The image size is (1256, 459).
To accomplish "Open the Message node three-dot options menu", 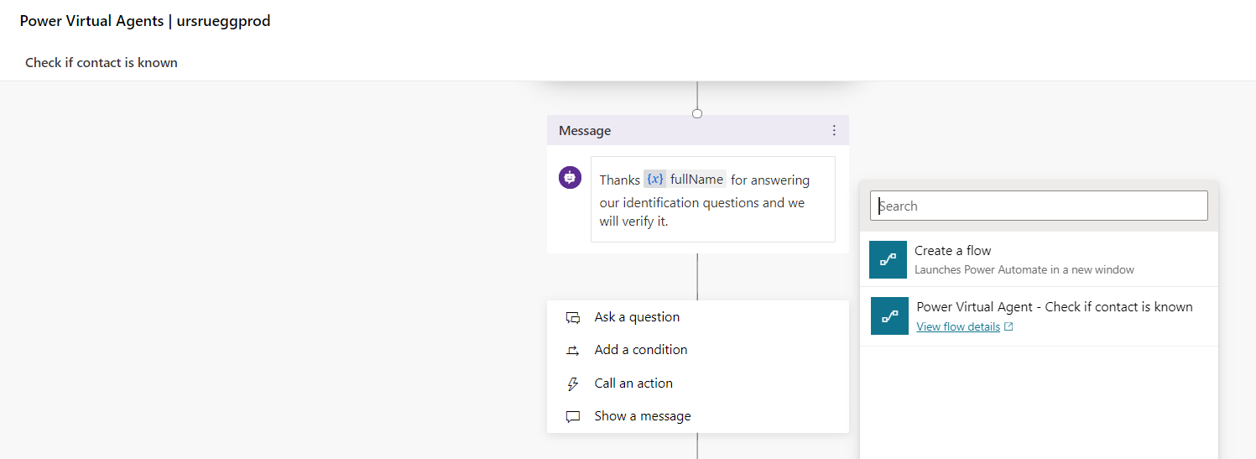I will pos(834,130).
